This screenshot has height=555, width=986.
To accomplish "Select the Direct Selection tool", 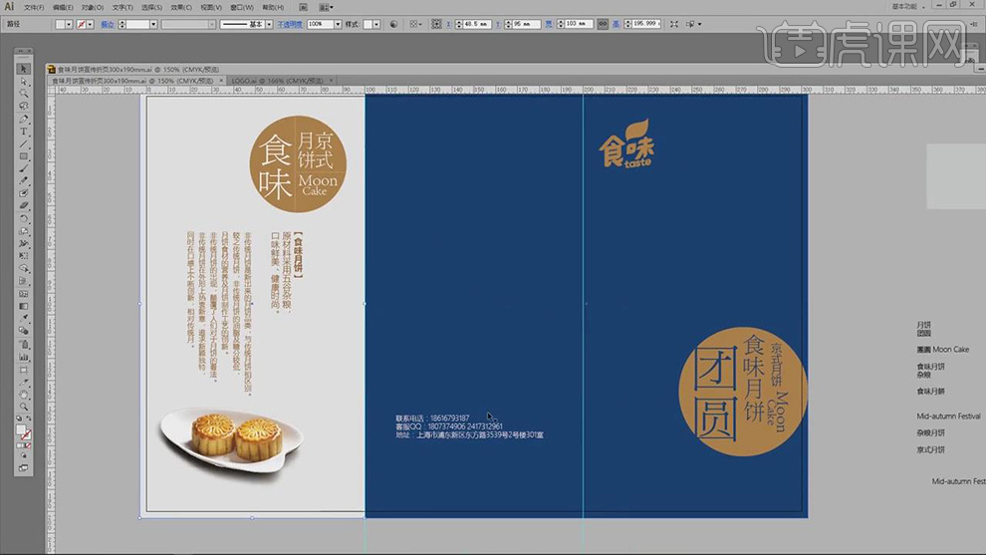I will pos(23,81).
